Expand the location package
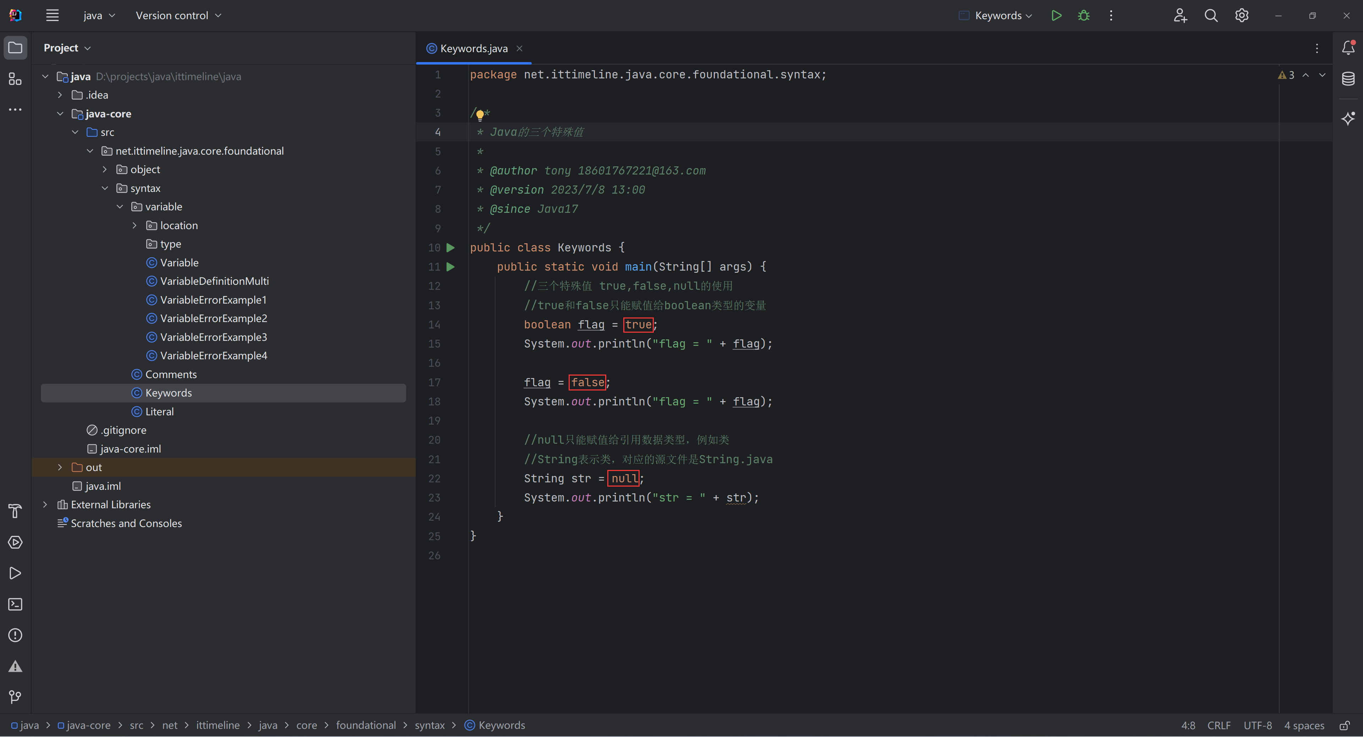Viewport: 1363px width, 737px height. (135, 225)
